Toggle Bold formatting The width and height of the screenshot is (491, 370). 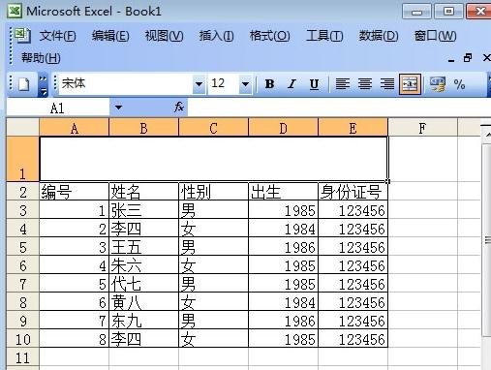click(x=269, y=84)
